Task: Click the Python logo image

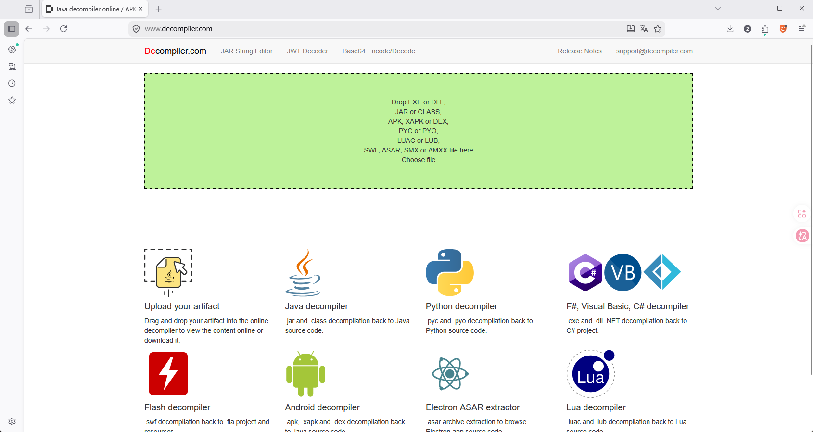Action: (x=450, y=272)
